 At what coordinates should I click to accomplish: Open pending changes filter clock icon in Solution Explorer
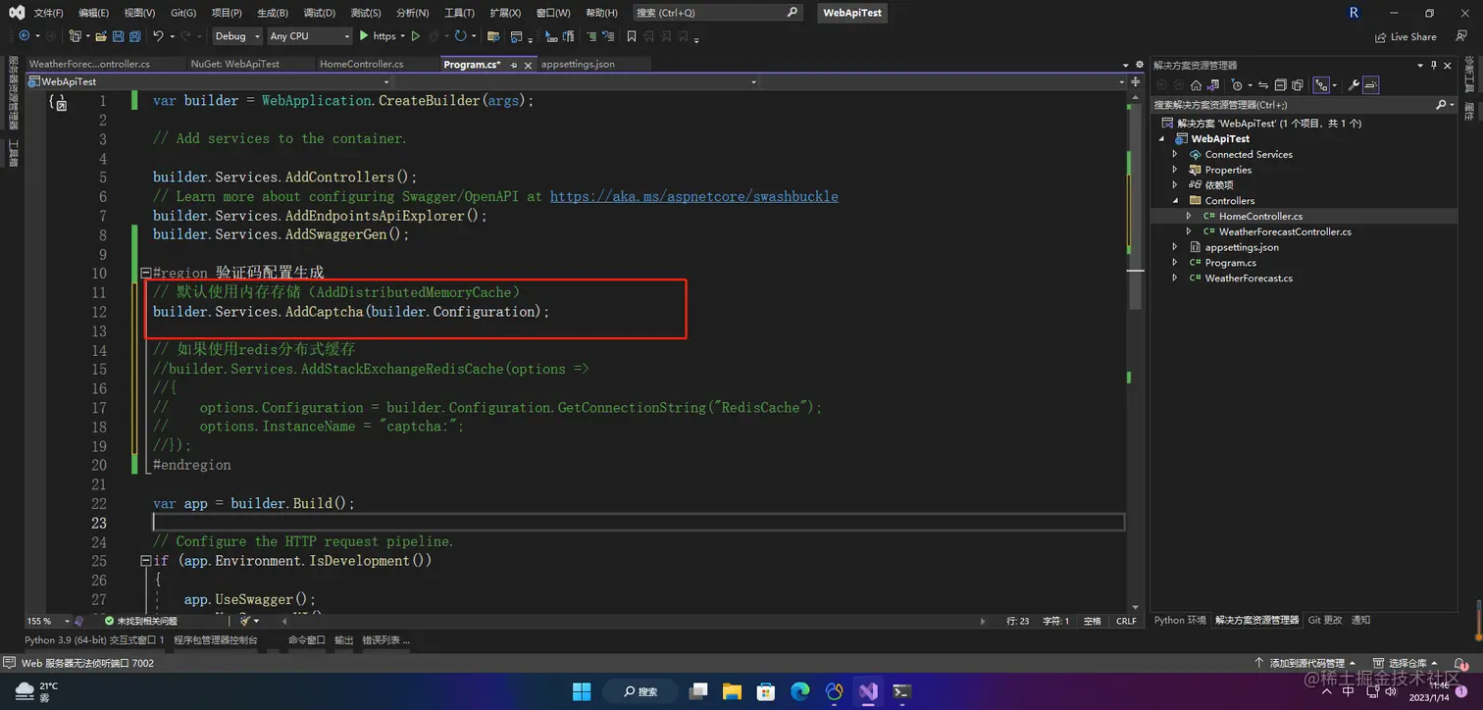[x=1238, y=85]
